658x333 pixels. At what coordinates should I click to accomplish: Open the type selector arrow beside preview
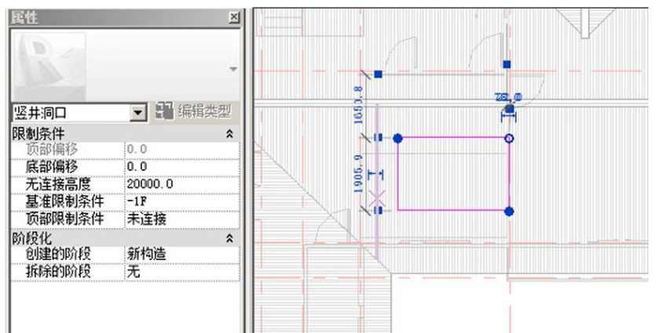pos(232,69)
